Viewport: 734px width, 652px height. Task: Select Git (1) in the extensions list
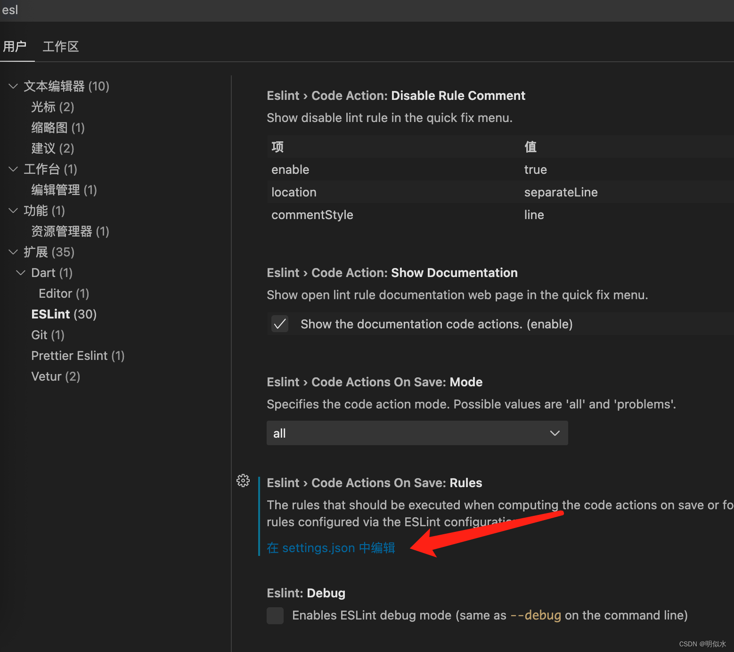pos(48,335)
